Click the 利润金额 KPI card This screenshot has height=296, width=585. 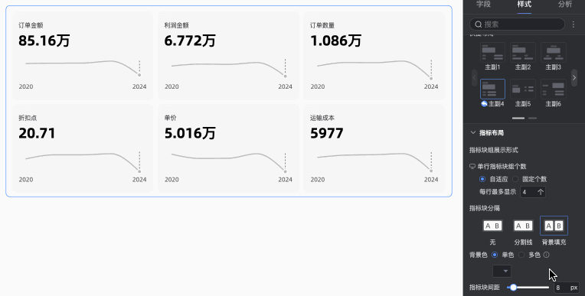[228, 56]
